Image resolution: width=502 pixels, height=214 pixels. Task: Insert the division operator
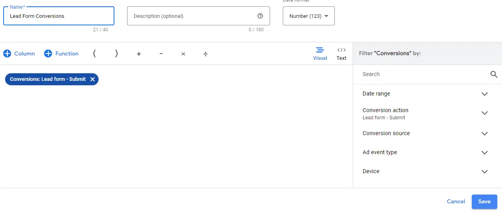(x=205, y=54)
